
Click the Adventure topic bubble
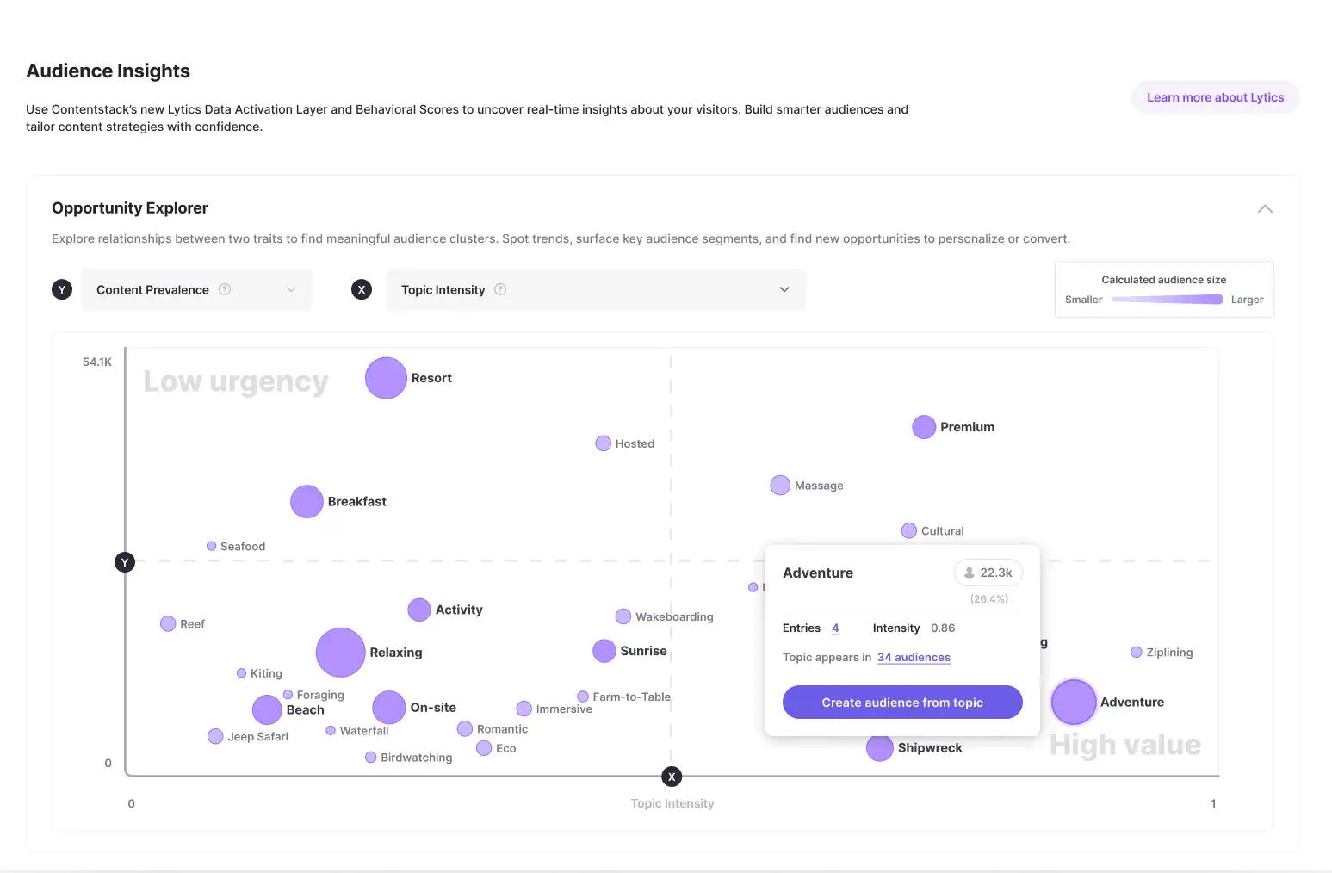pos(1074,702)
